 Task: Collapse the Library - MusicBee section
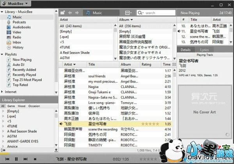pyautogui.click(x=2, y=12)
